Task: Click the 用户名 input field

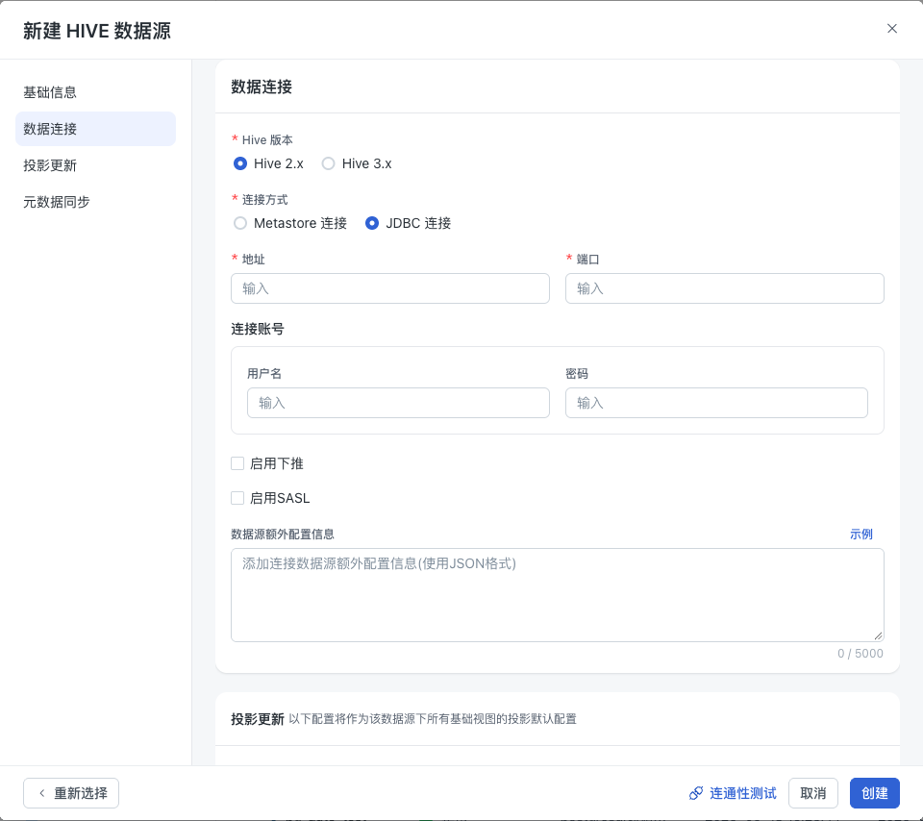Action: [x=398, y=403]
